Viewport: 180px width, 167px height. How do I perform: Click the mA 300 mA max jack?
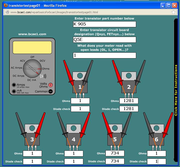point(14,91)
